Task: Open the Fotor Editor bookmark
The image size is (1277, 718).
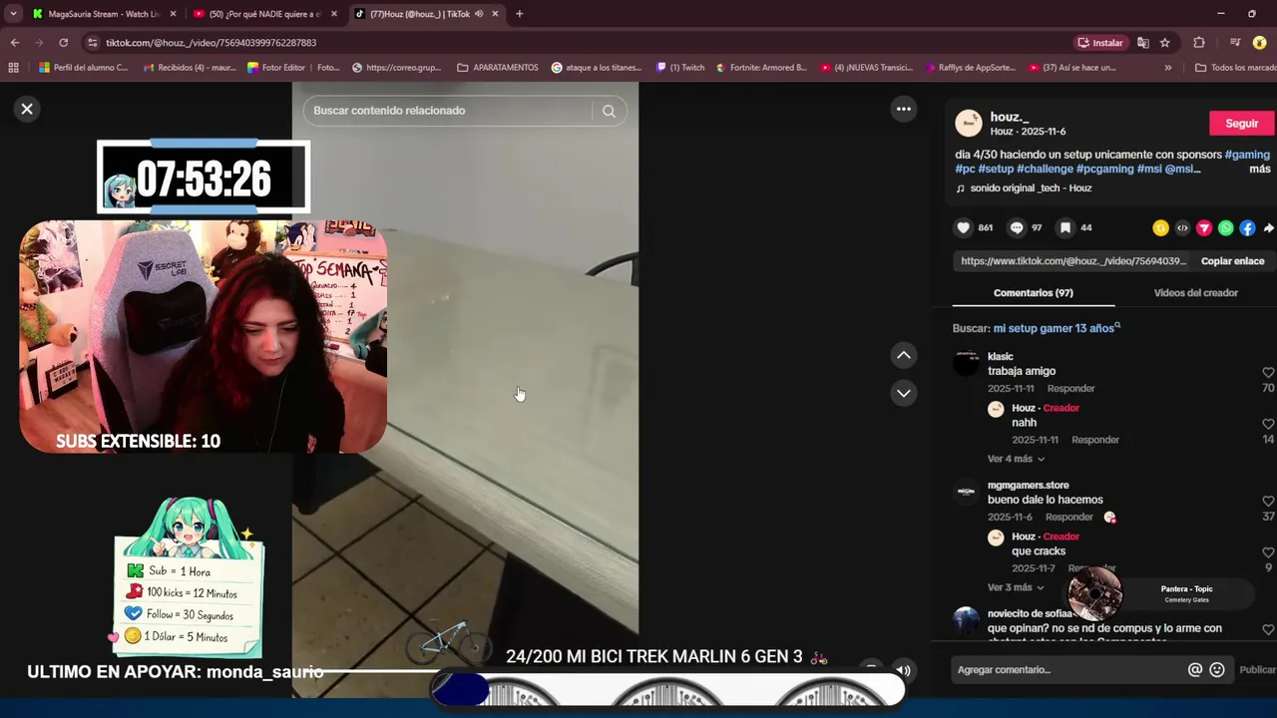Action: [276, 68]
